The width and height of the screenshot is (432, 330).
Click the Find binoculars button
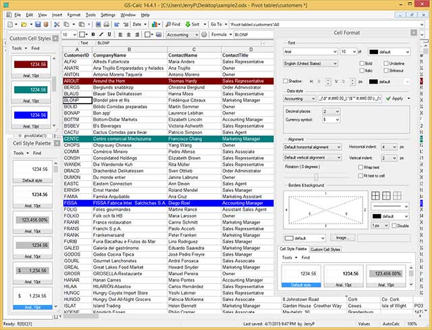coord(173,24)
